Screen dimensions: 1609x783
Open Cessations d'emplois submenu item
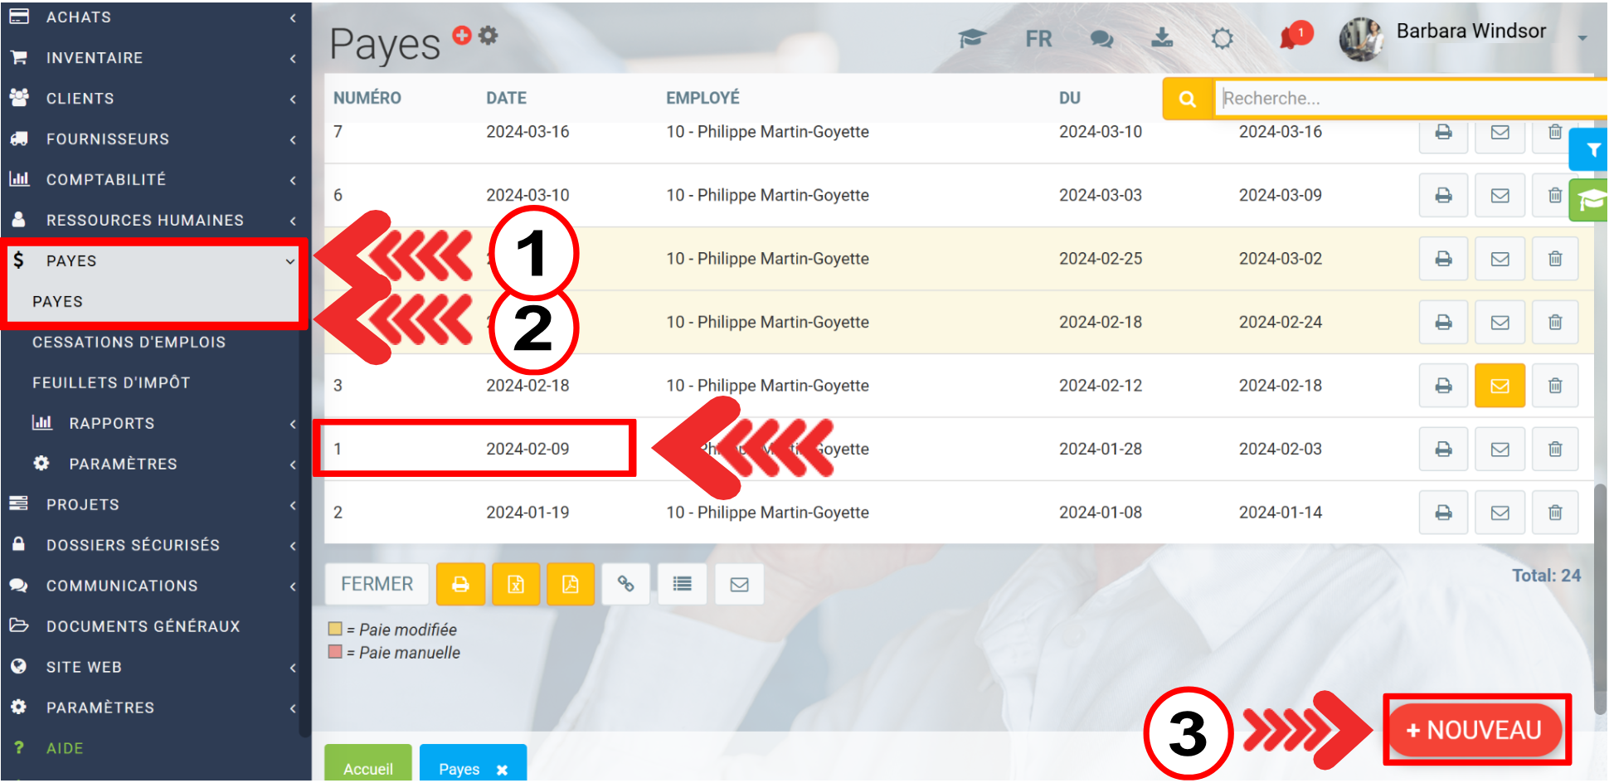coord(129,343)
